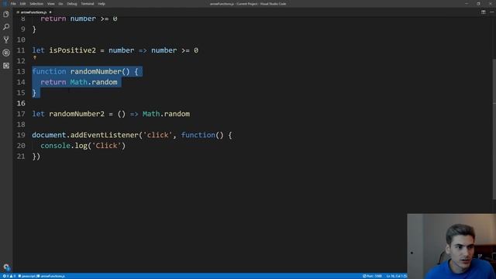The height and width of the screenshot is (279, 496).
Task: Open the Selection menu
Action: point(36,4)
